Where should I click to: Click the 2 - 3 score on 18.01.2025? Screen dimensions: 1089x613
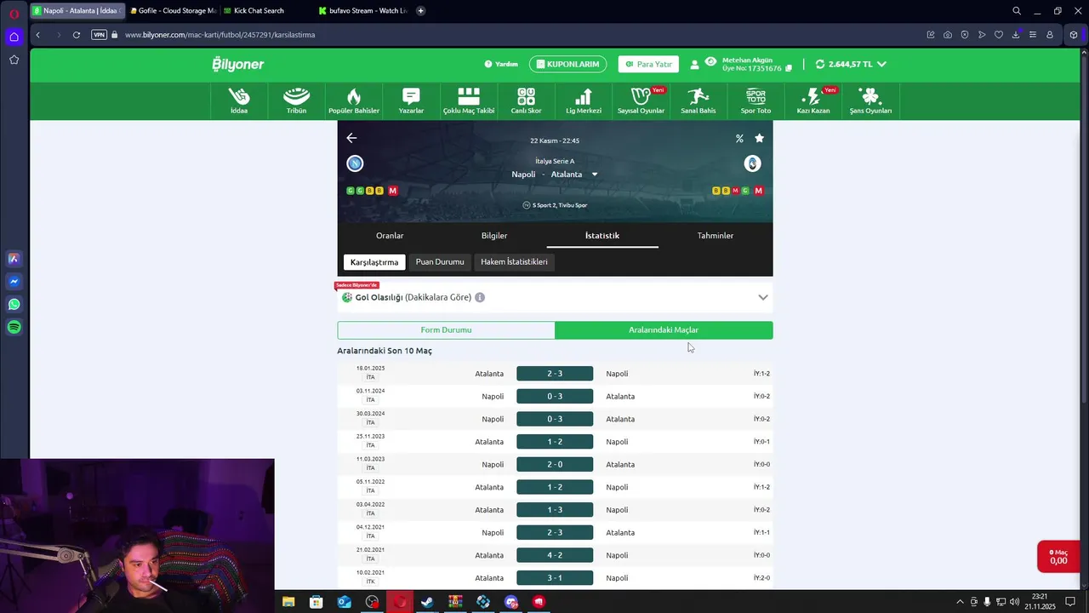tap(555, 374)
